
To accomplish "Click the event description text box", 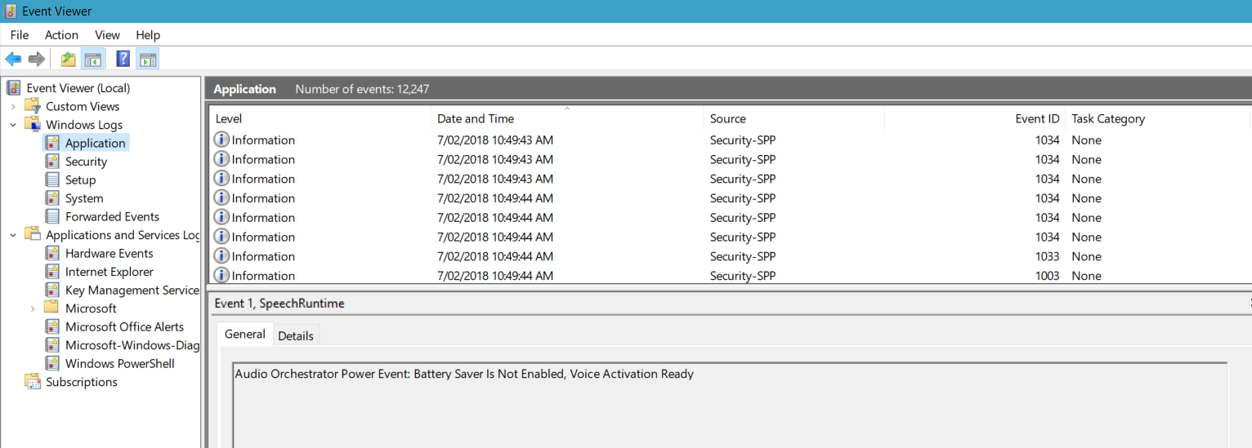I will 730,405.
